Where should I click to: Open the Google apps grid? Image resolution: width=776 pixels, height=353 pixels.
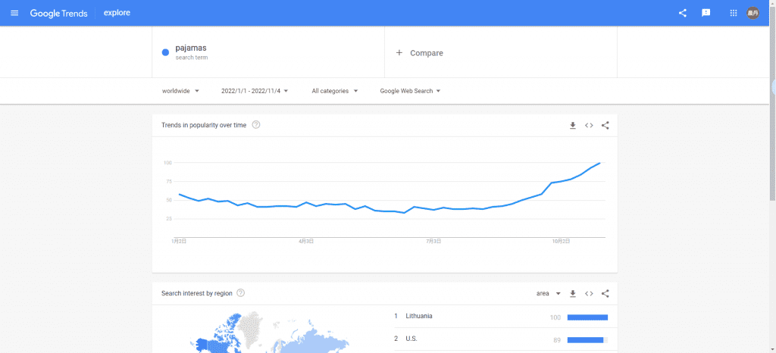[x=733, y=13]
